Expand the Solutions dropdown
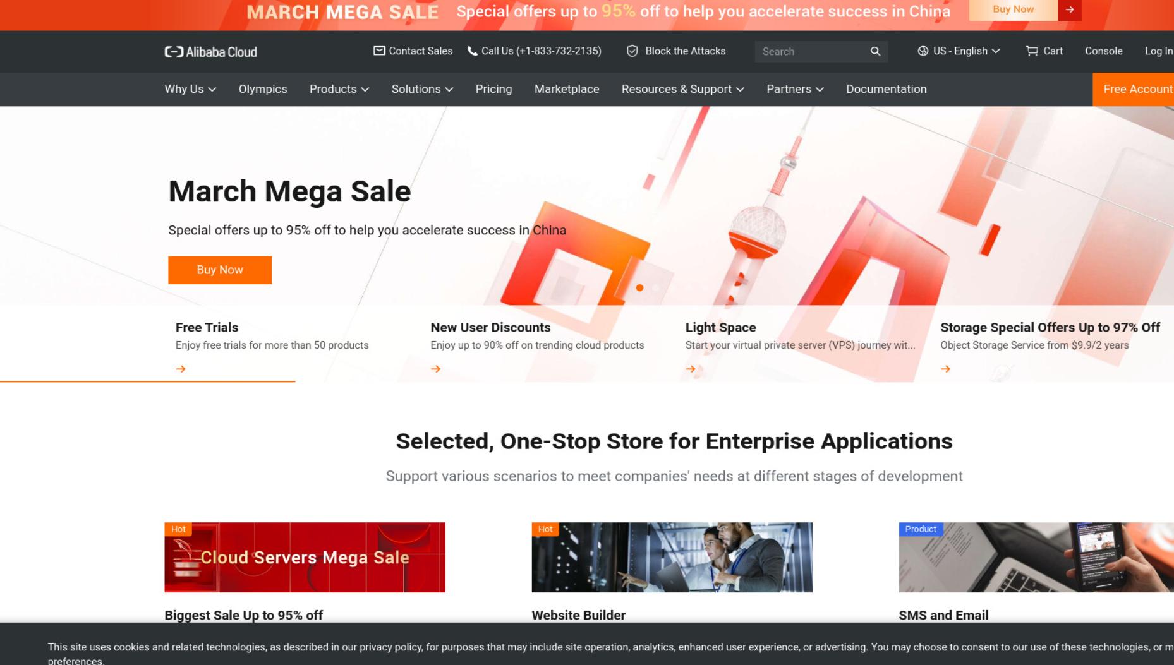Image resolution: width=1174 pixels, height=665 pixels. coord(422,89)
